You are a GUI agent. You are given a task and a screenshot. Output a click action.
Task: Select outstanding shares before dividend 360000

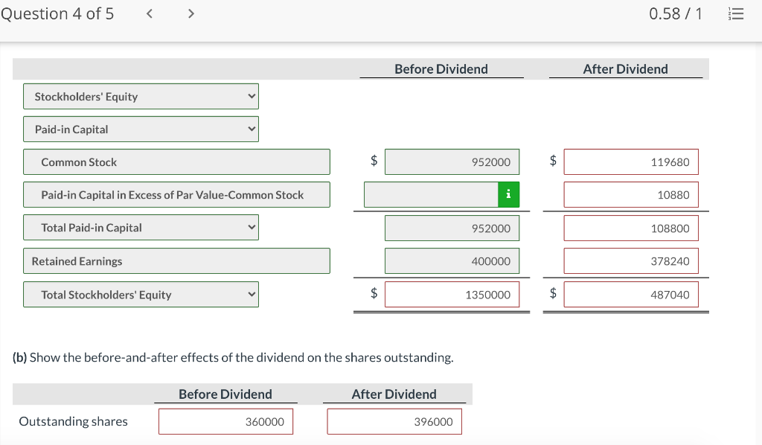pyautogui.click(x=225, y=421)
